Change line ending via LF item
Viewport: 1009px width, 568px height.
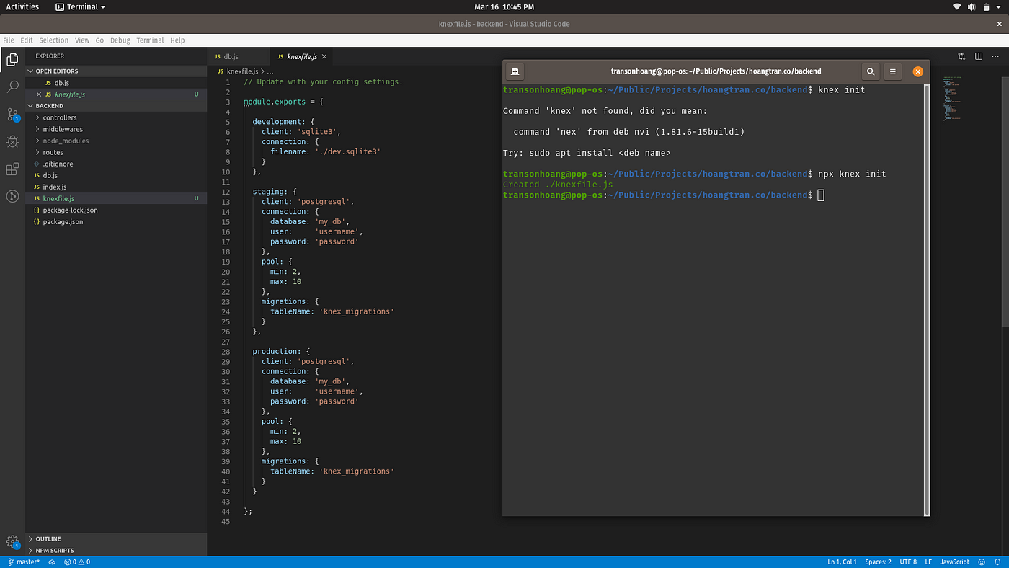pyautogui.click(x=928, y=562)
